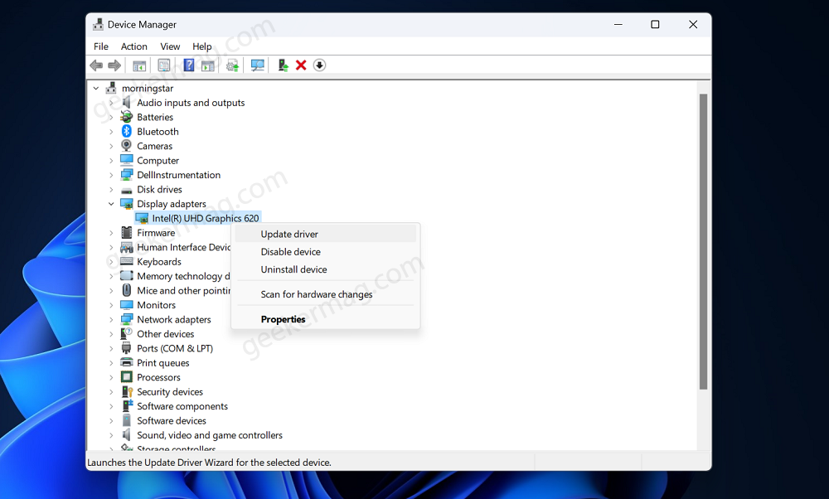Collapse the morningstar root node
Image resolution: width=829 pixels, height=499 pixels.
(x=95, y=88)
